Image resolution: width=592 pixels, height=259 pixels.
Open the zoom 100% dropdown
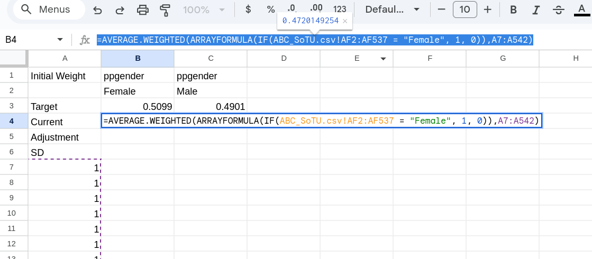point(204,10)
